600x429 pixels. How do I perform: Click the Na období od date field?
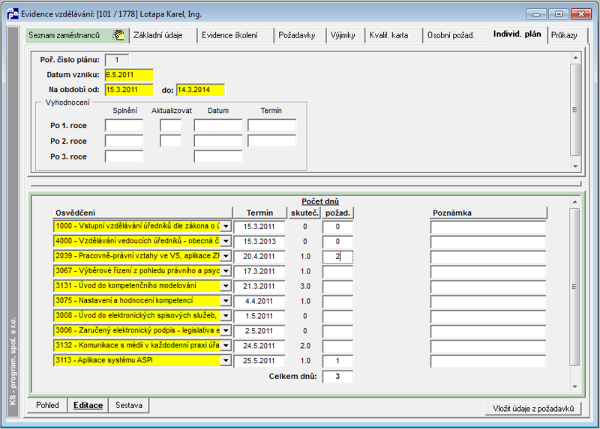[129, 90]
